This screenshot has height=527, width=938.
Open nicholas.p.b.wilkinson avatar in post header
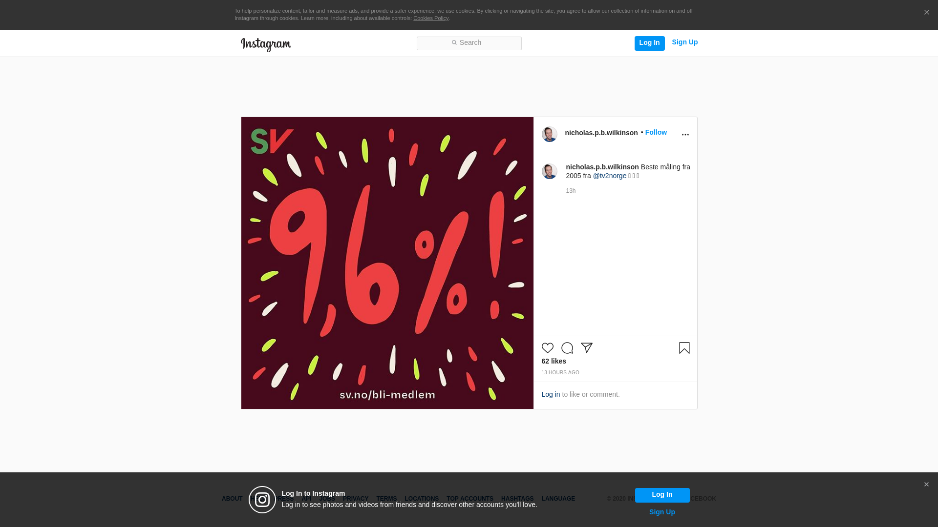pyautogui.click(x=549, y=134)
